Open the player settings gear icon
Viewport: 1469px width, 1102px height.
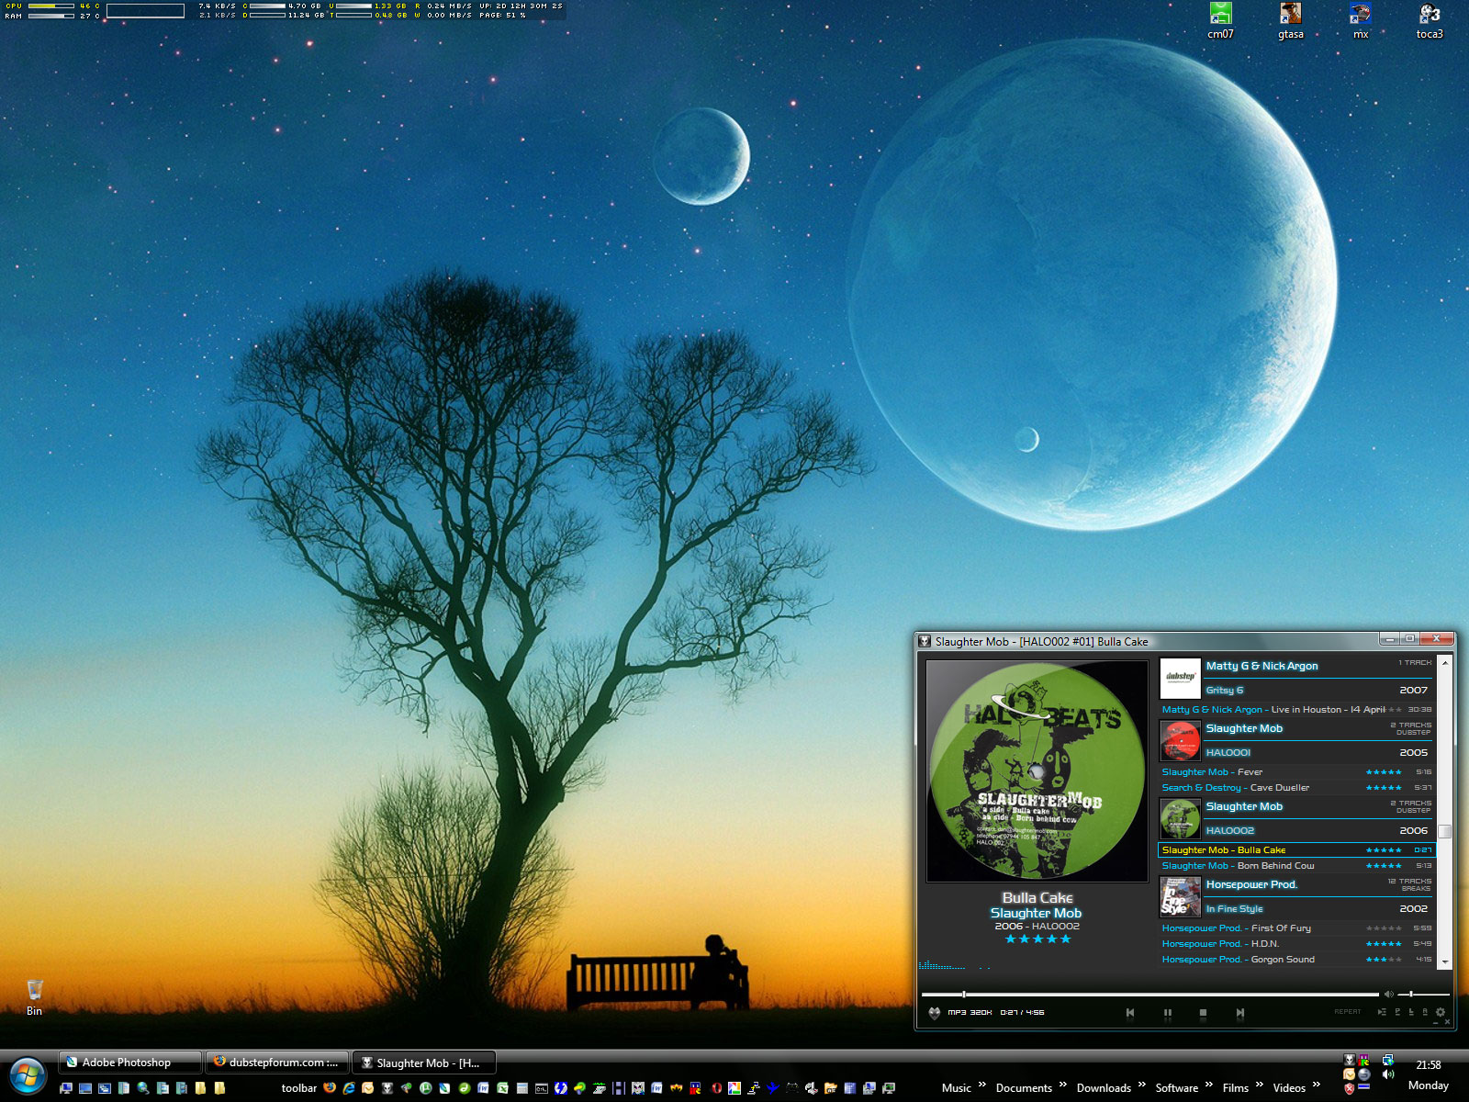point(1440,1012)
